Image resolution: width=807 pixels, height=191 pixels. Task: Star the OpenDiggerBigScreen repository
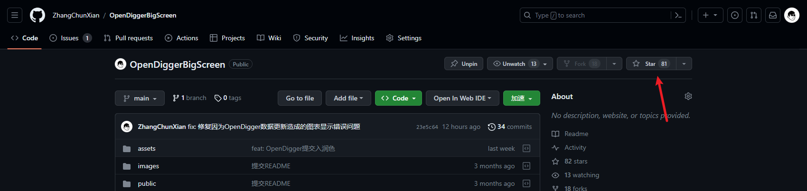coord(650,64)
